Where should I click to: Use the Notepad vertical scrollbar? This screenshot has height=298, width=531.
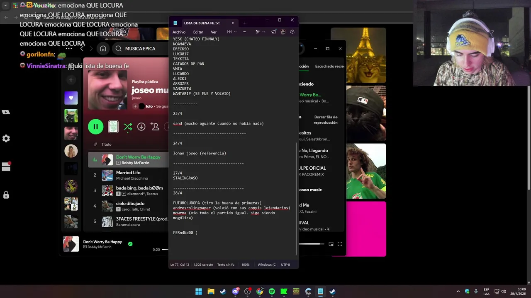[297, 199]
